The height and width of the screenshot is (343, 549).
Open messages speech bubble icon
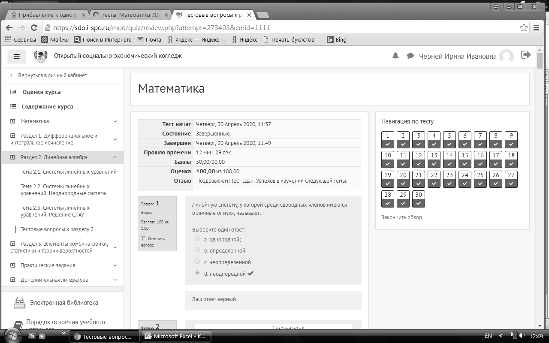(410, 56)
